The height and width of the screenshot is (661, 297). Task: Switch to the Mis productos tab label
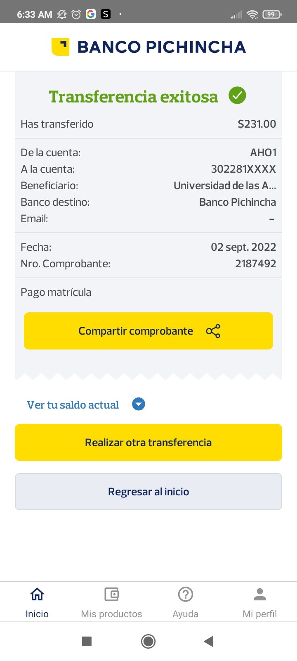pos(111,614)
